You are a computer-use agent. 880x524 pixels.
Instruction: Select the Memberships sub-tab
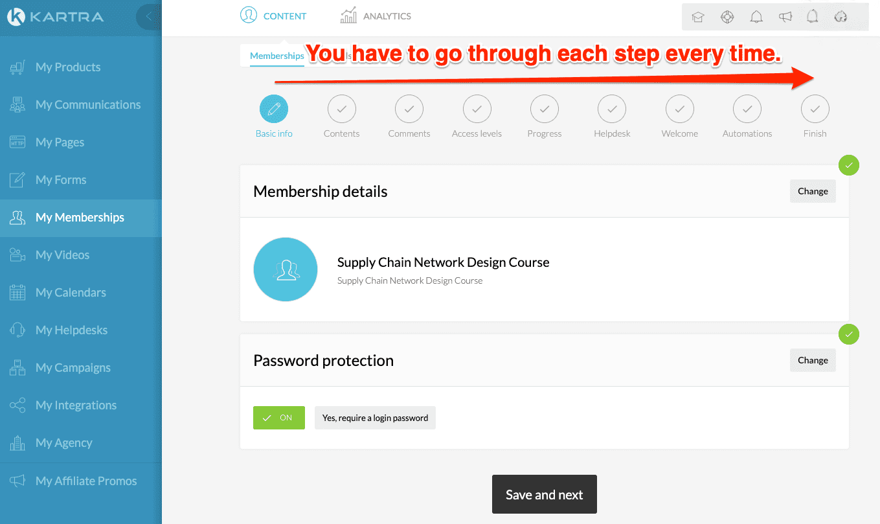click(277, 56)
